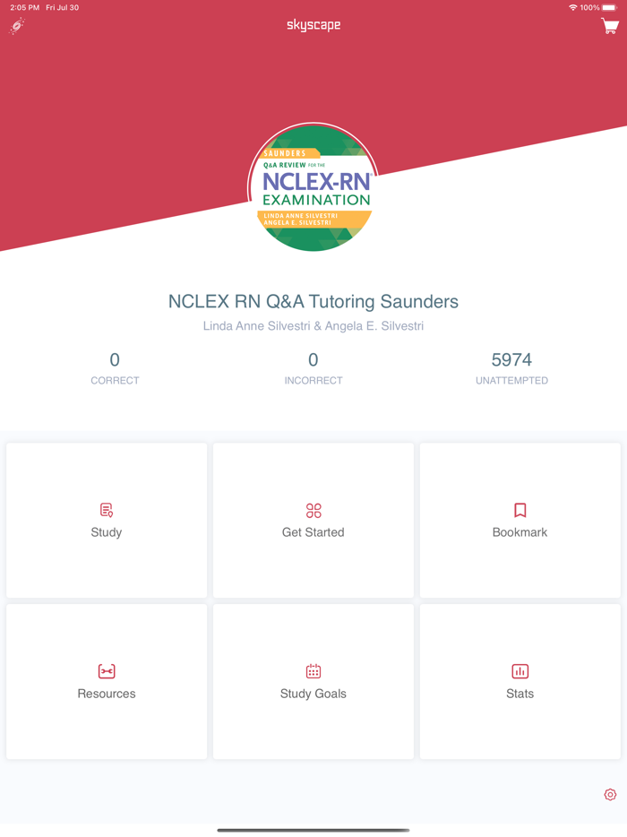Tap the battery indicator showing 100%
The width and height of the screenshot is (627, 837).
point(598,7)
